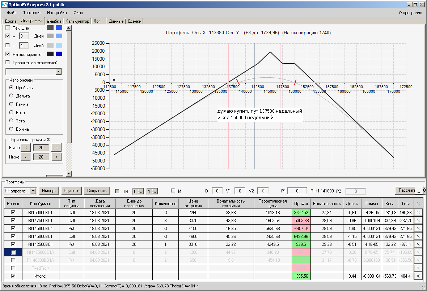This screenshot has width=427, height=291.
Task: Toggle the DH checkbox
Action: 117,191
